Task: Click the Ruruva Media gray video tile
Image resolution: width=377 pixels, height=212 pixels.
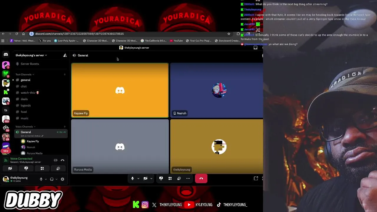Action: (120, 146)
